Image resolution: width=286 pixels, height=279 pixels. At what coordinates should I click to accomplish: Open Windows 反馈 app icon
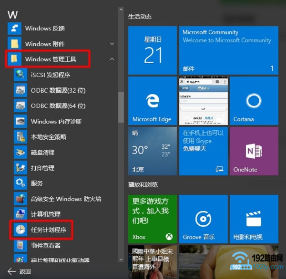[x=14, y=29]
